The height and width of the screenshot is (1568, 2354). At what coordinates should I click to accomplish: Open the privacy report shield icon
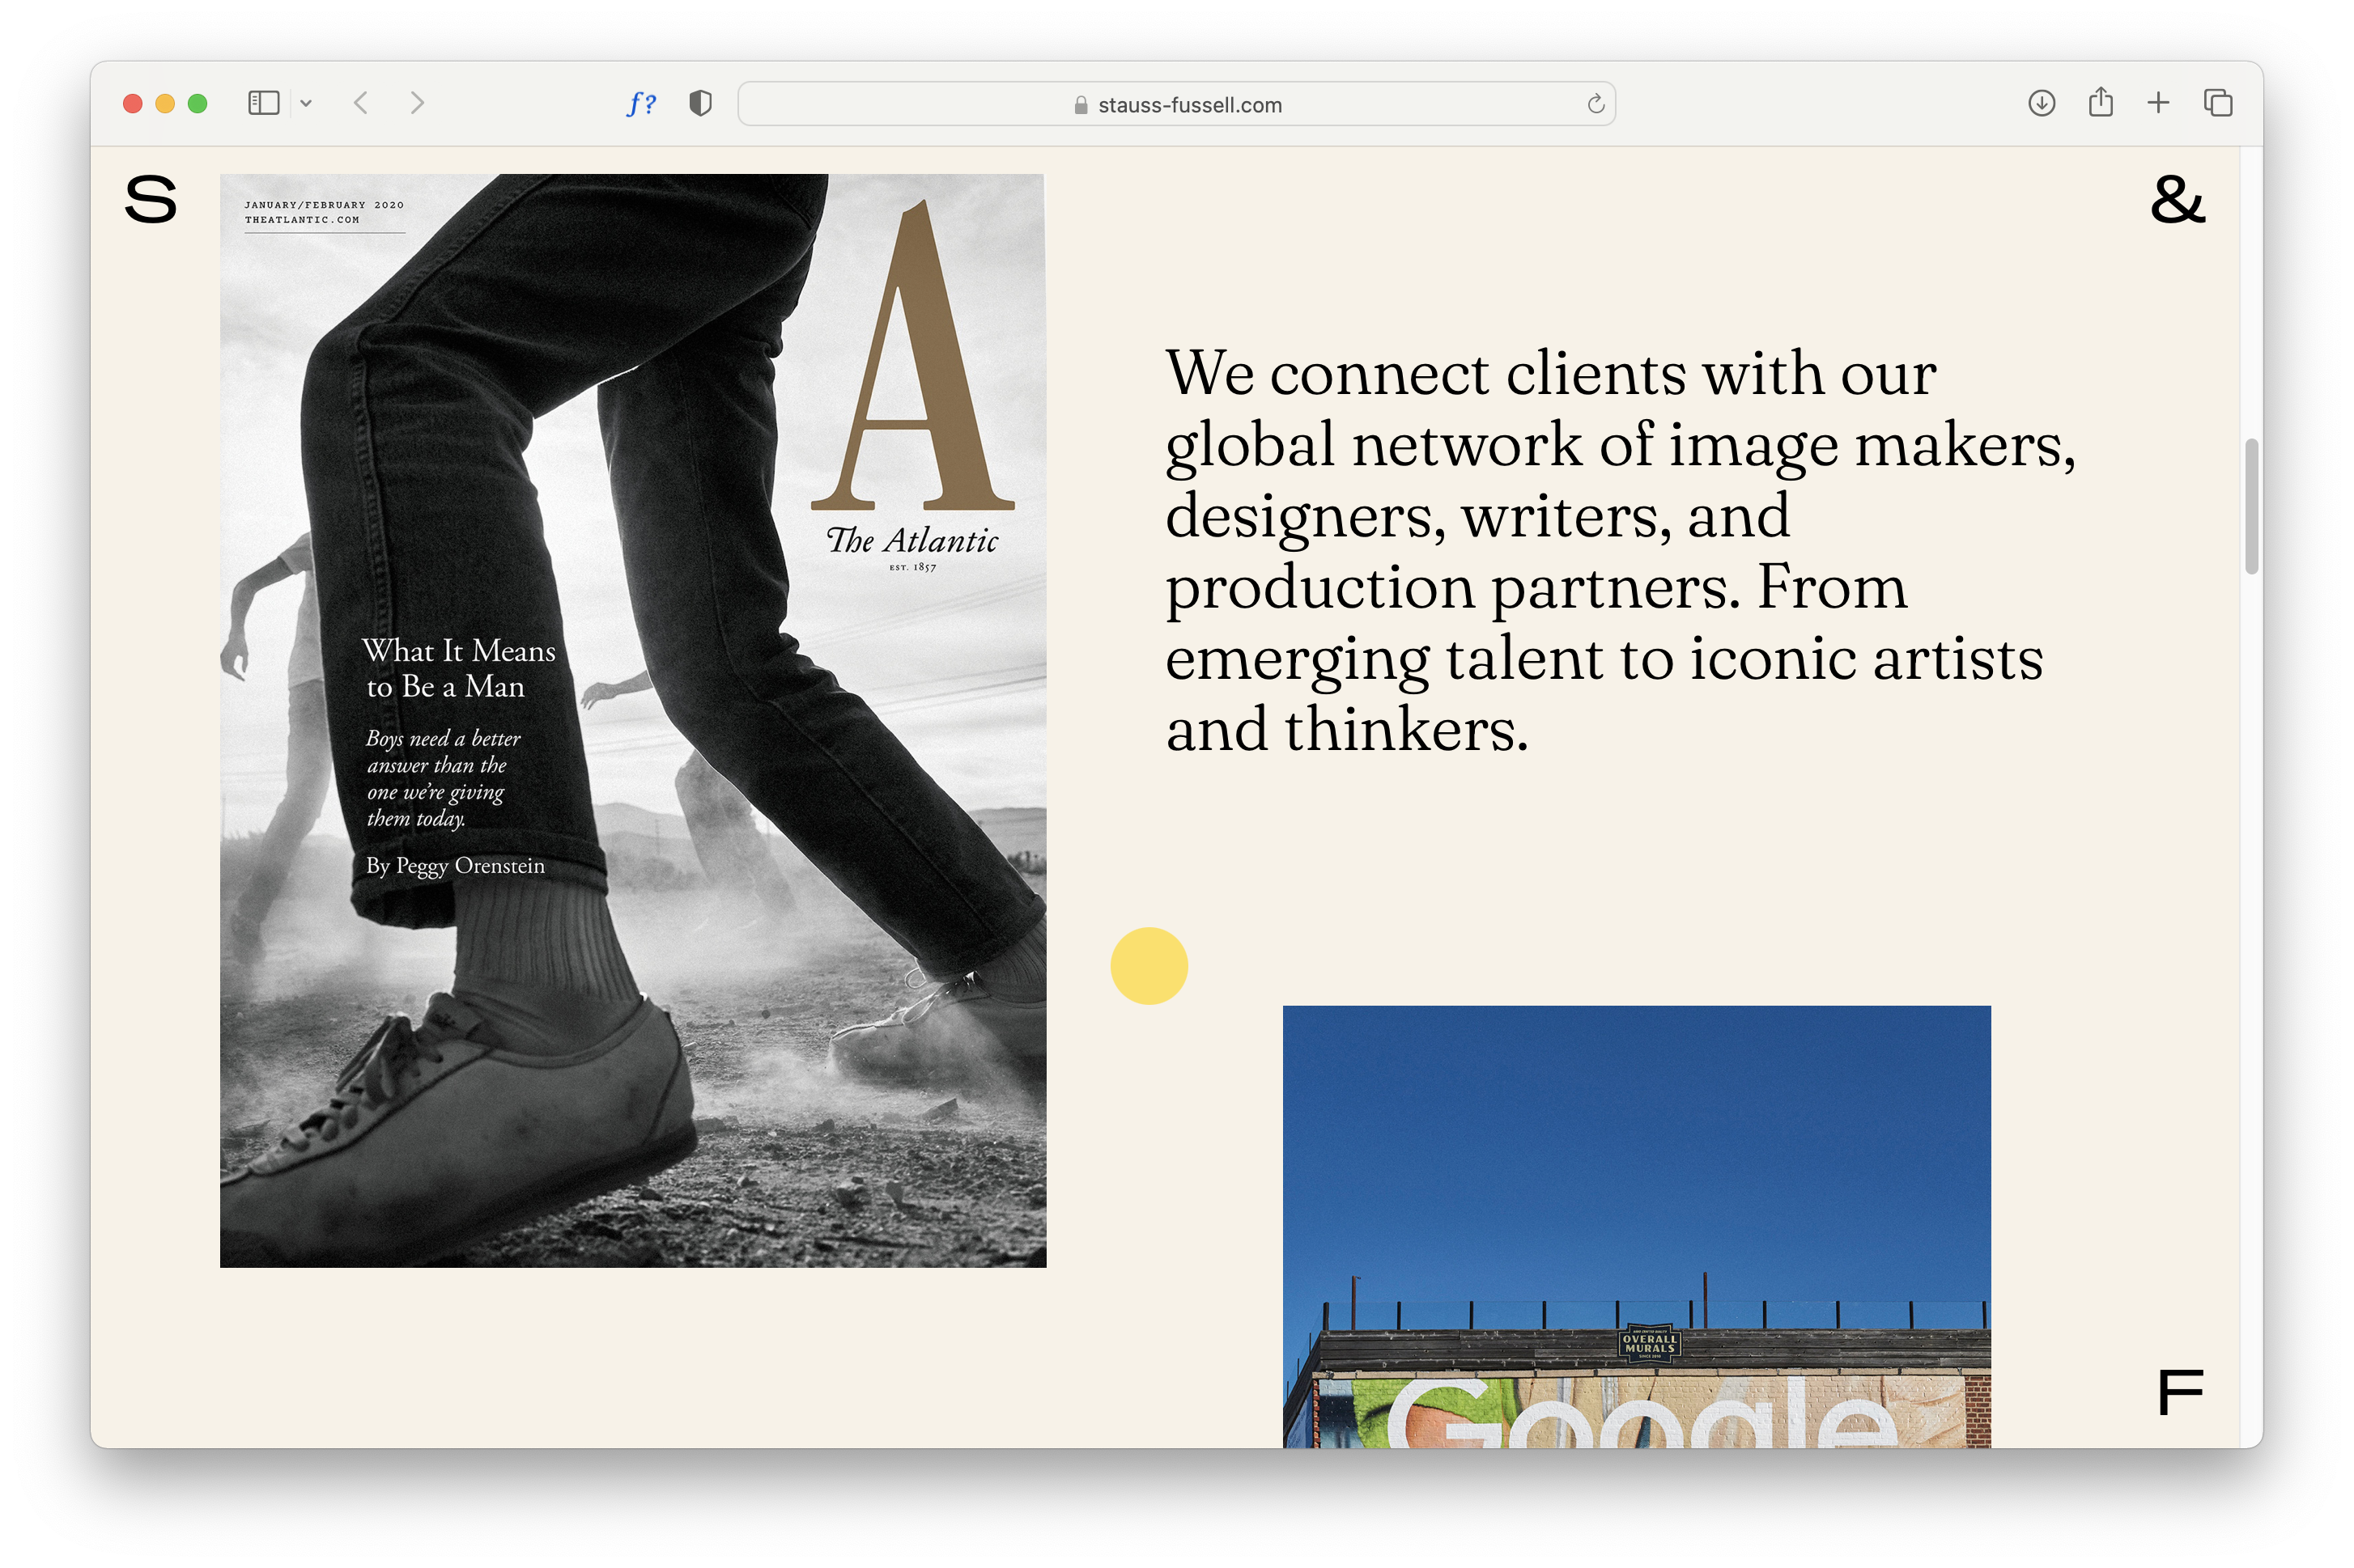pos(700,103)
